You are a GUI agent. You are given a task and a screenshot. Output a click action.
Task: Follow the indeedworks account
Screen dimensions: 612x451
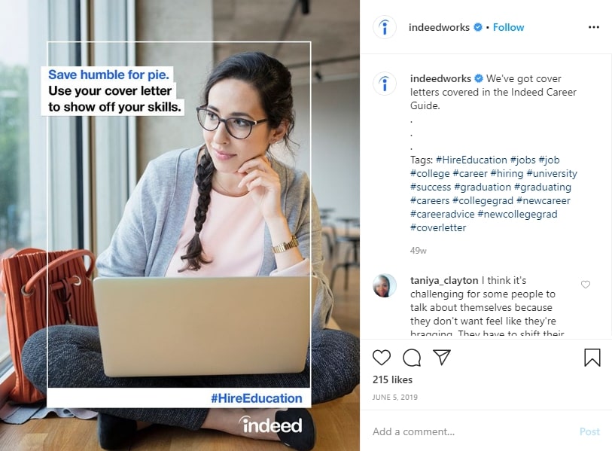(x=508, y=27)
